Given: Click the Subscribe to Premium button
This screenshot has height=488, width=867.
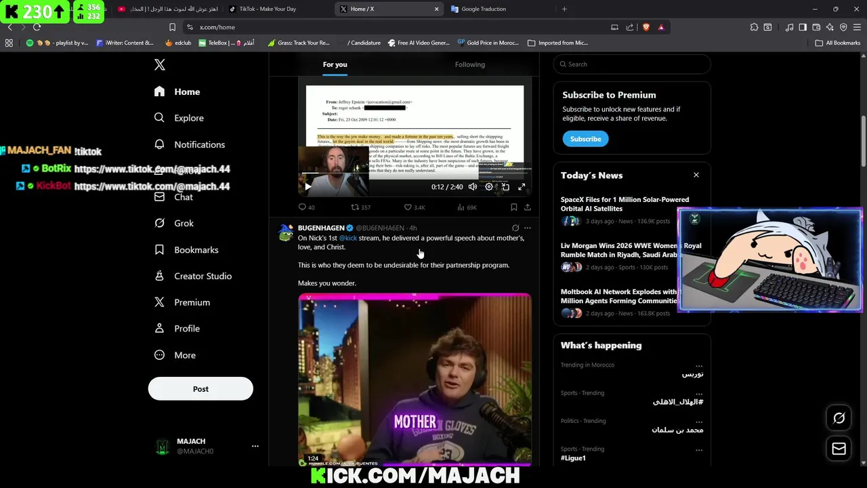Looking at the screenshot, I should coord(585,139).
